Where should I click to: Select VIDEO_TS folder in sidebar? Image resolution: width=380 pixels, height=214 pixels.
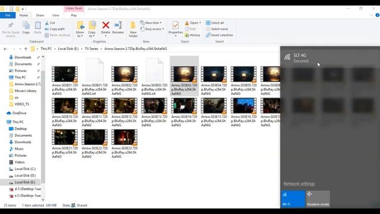(21, 104)
